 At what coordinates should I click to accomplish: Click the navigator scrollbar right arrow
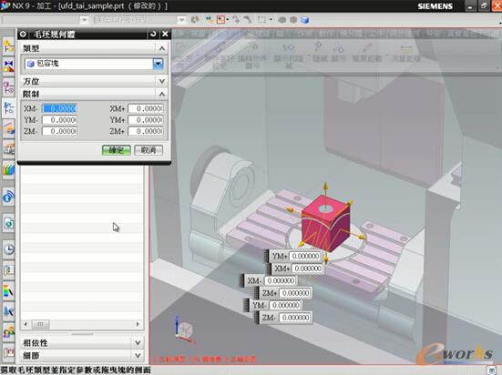(138, 324)
